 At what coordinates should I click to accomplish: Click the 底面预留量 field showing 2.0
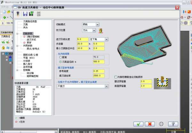pyautogui.click(x=146, y=86)
